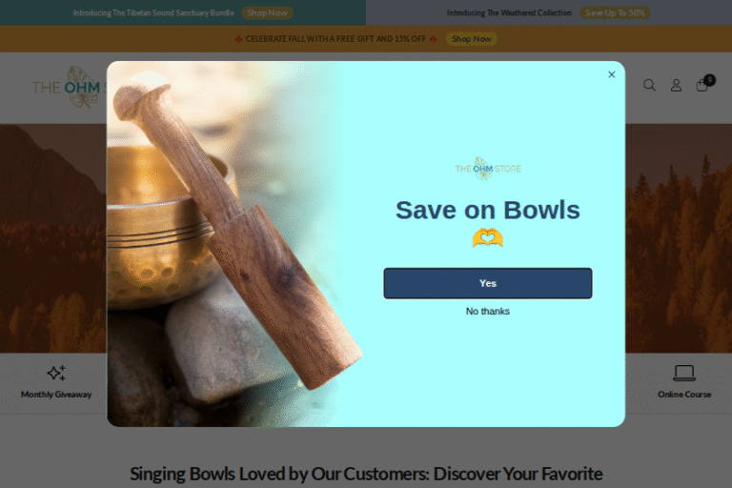The image size is (732, 488).
Task: Shop Now for Tibetan Sound Sanctuary Bundle
Action: (267, 13)
